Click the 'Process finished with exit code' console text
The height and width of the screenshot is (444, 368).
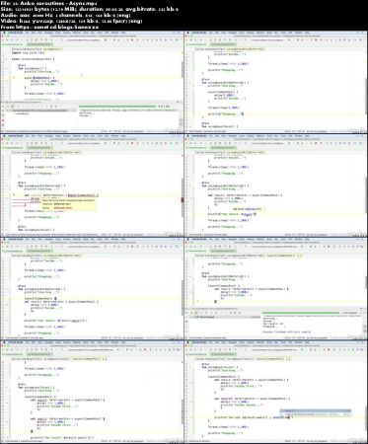pos(286,333)
